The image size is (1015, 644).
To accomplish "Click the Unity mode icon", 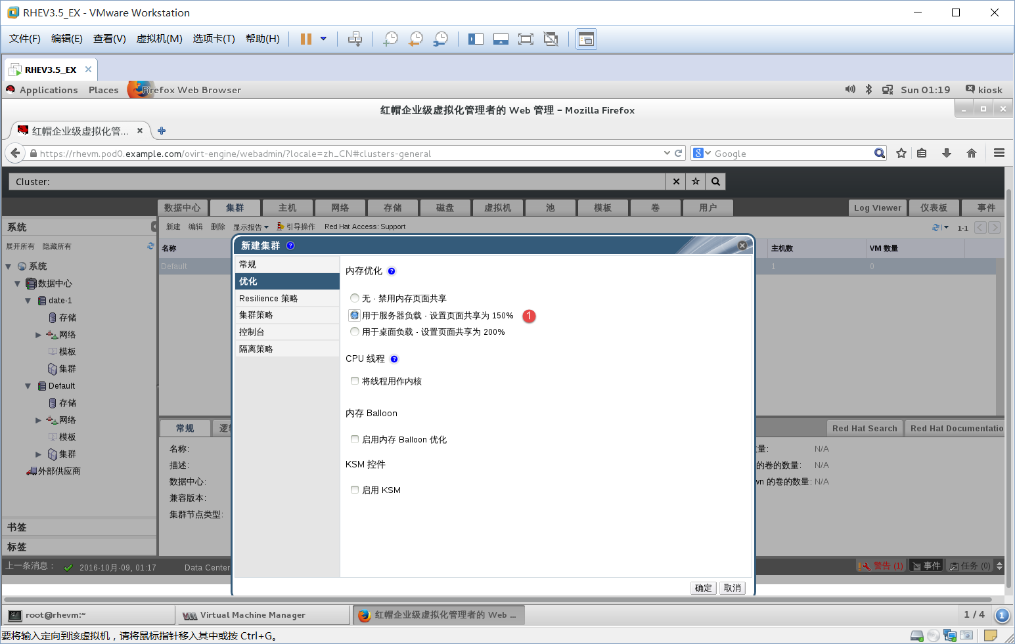I will point(551,39).
